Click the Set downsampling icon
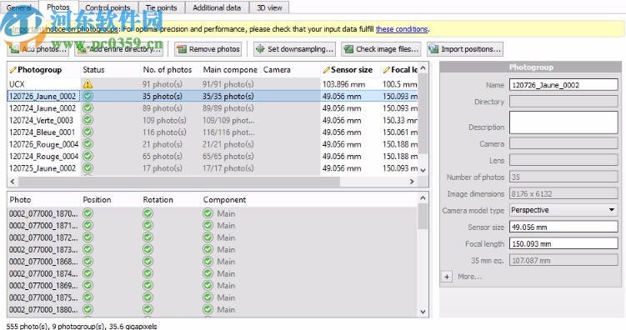 tap(260, 49)
